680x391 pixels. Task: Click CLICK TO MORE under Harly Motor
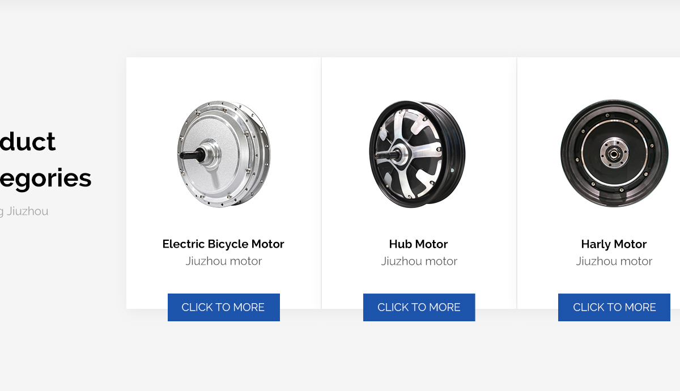click(614, 307)
